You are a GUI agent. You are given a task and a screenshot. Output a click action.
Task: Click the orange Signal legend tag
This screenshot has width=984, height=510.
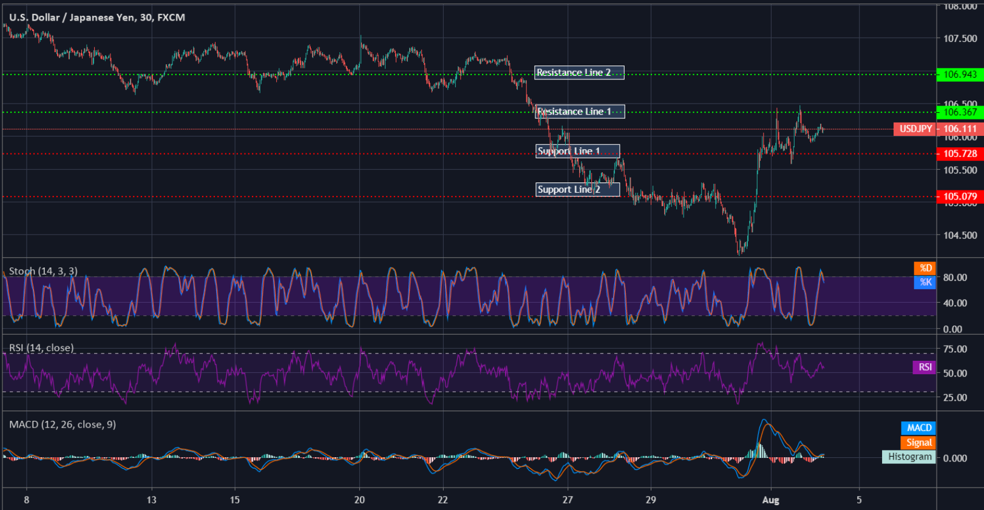[918, 443]
